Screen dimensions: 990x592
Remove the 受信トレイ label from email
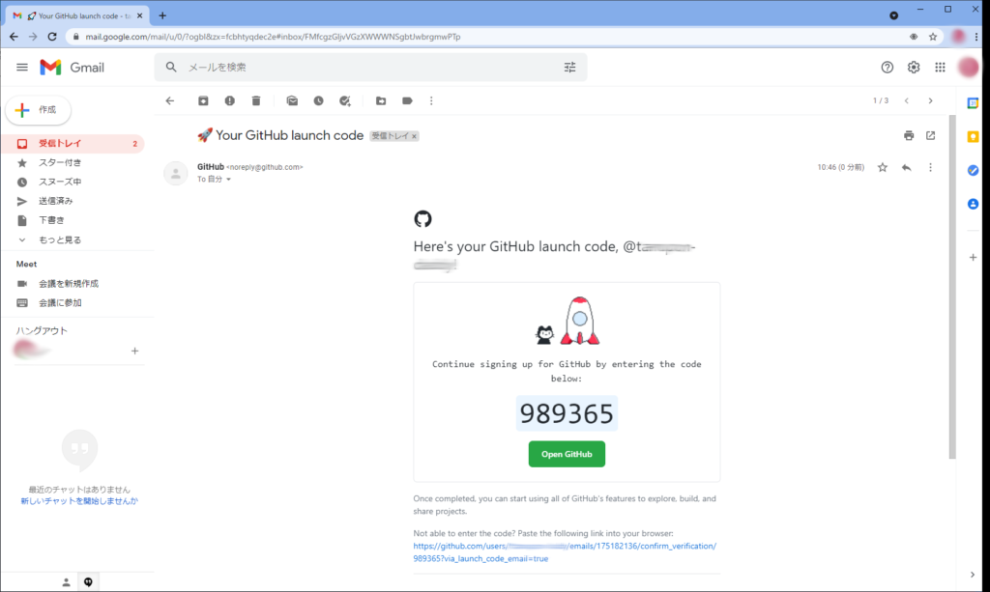pos(414,136)
